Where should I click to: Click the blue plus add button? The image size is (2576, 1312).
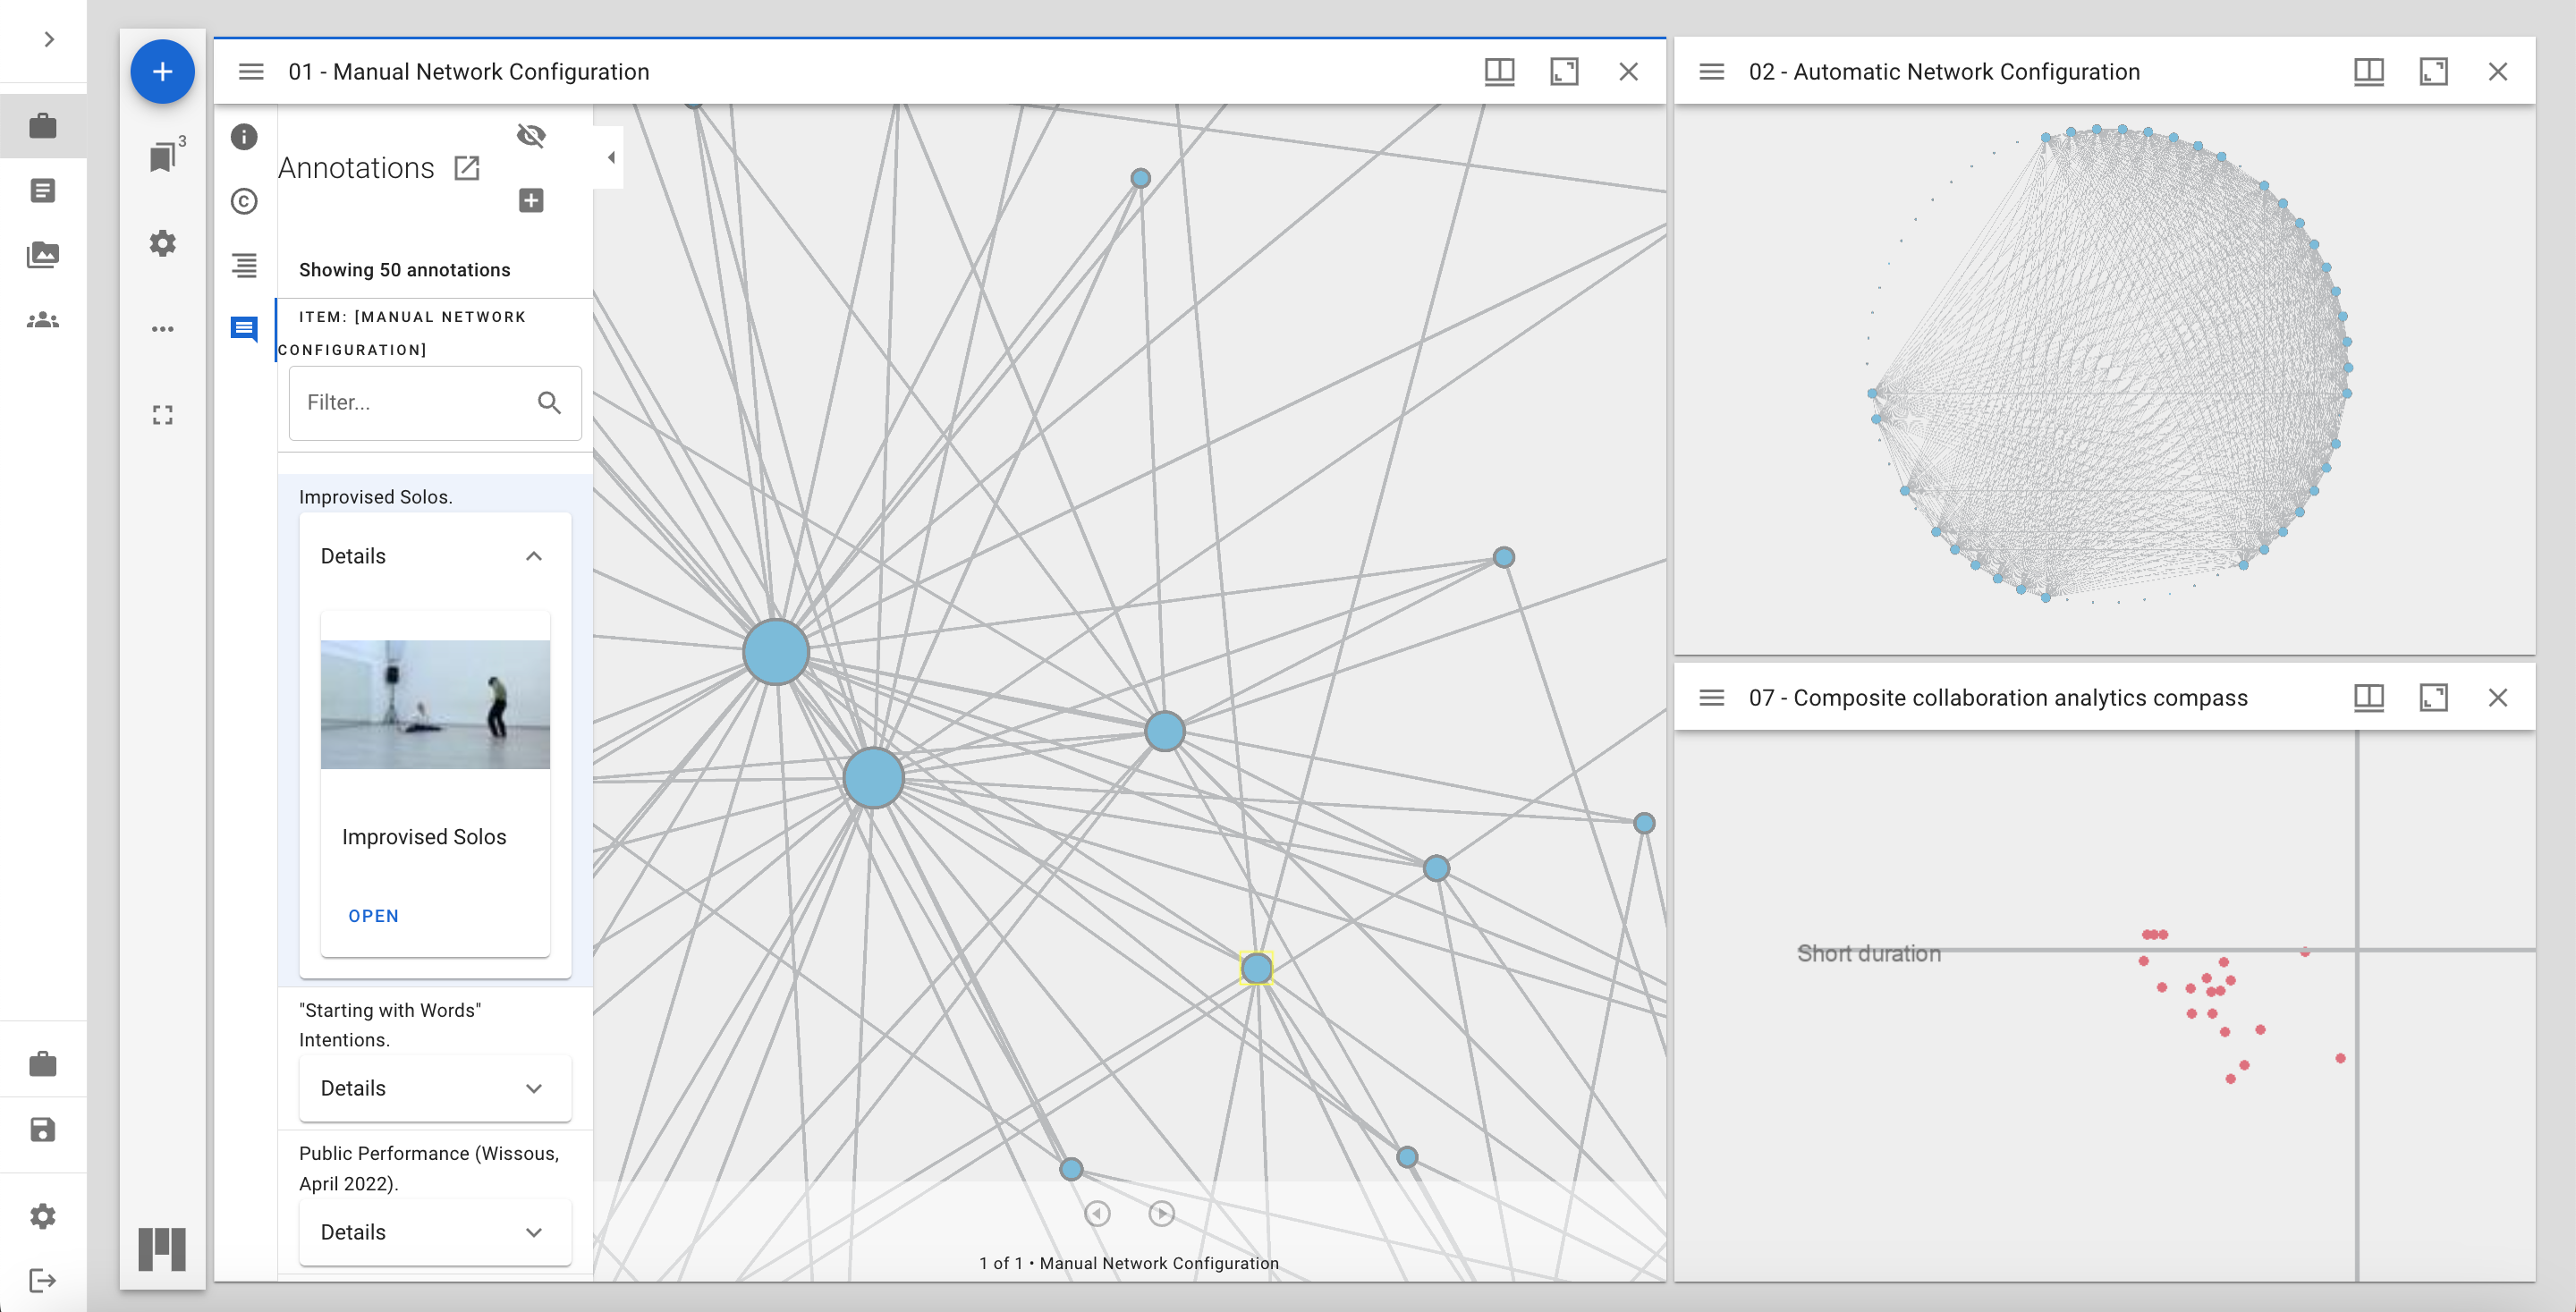(x=162, y=72)
